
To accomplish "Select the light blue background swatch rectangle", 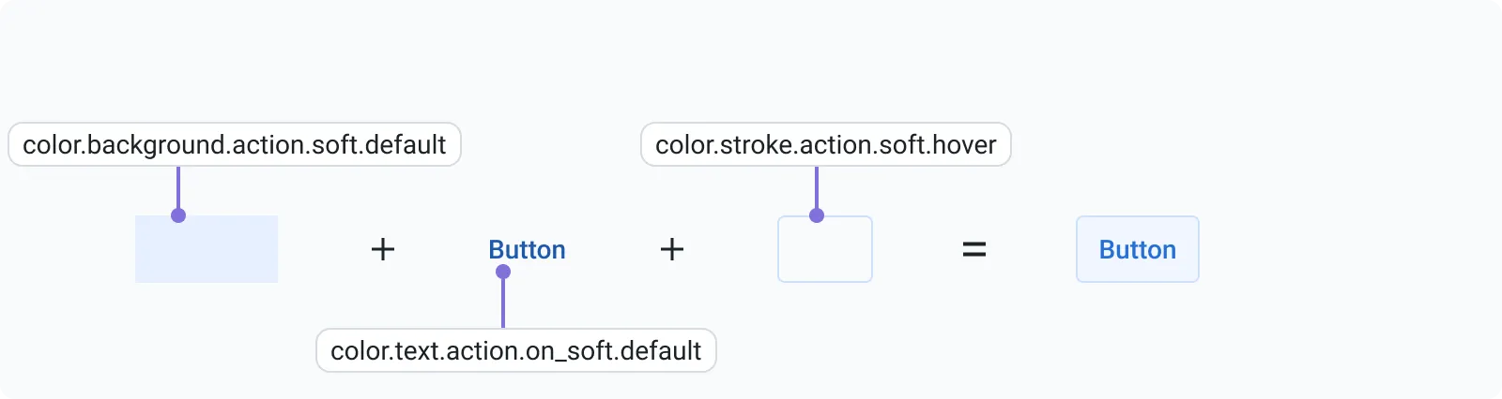I will [207, 249].
